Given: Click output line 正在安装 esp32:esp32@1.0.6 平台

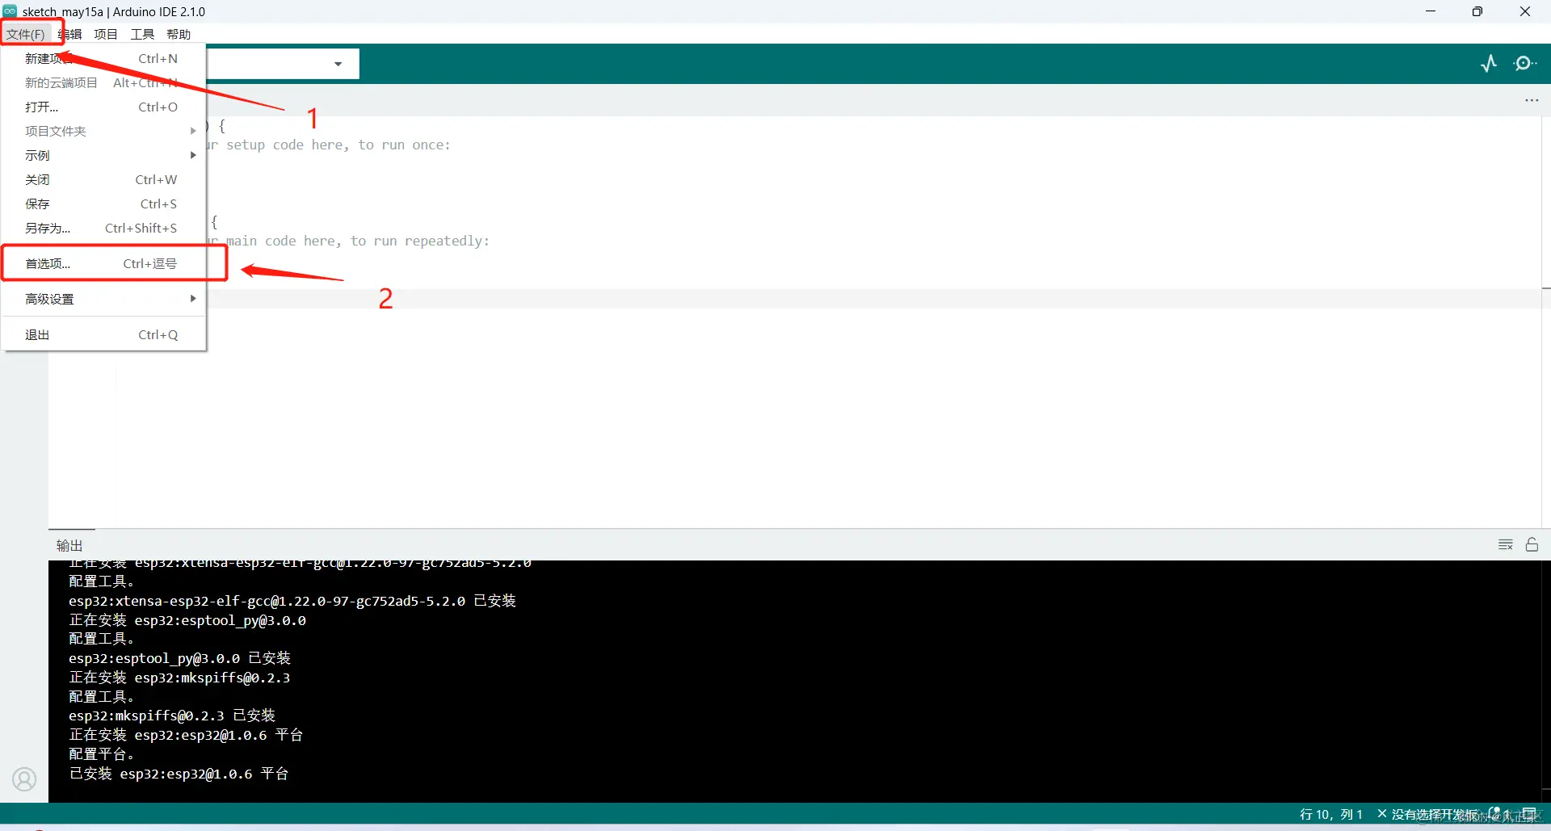Looking at the screenshot, I should pos(186,735).
